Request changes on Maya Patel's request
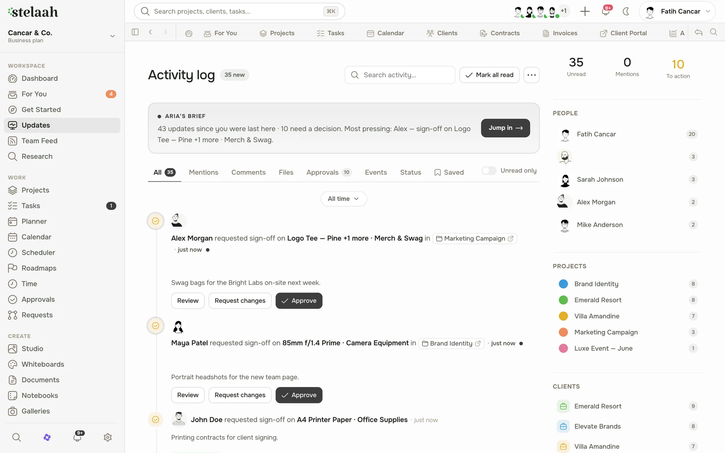Image resolution: width=725 pixels, height=453 pixels. (240, 395)
